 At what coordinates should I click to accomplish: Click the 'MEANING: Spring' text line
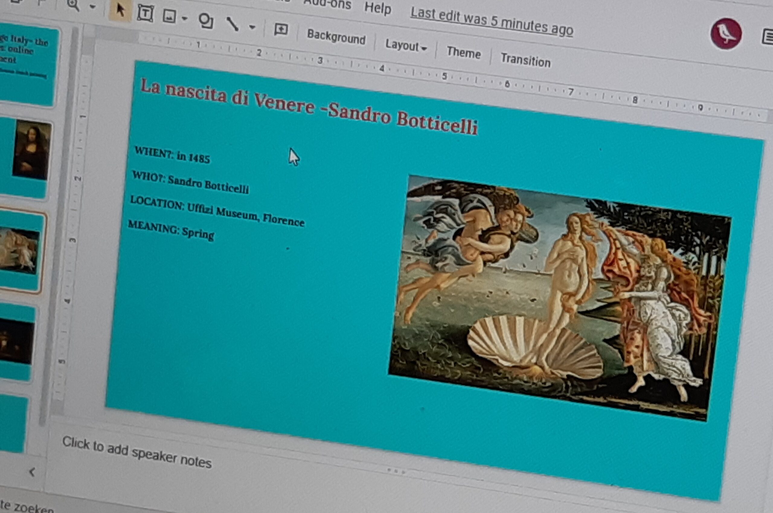coord(171,230)
